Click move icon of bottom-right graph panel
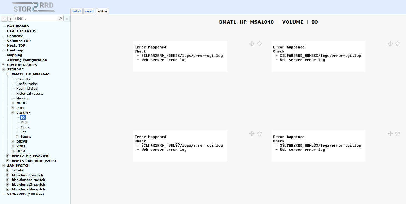The width and height of the screenshot is (406, 204). (x=390, y=134)
